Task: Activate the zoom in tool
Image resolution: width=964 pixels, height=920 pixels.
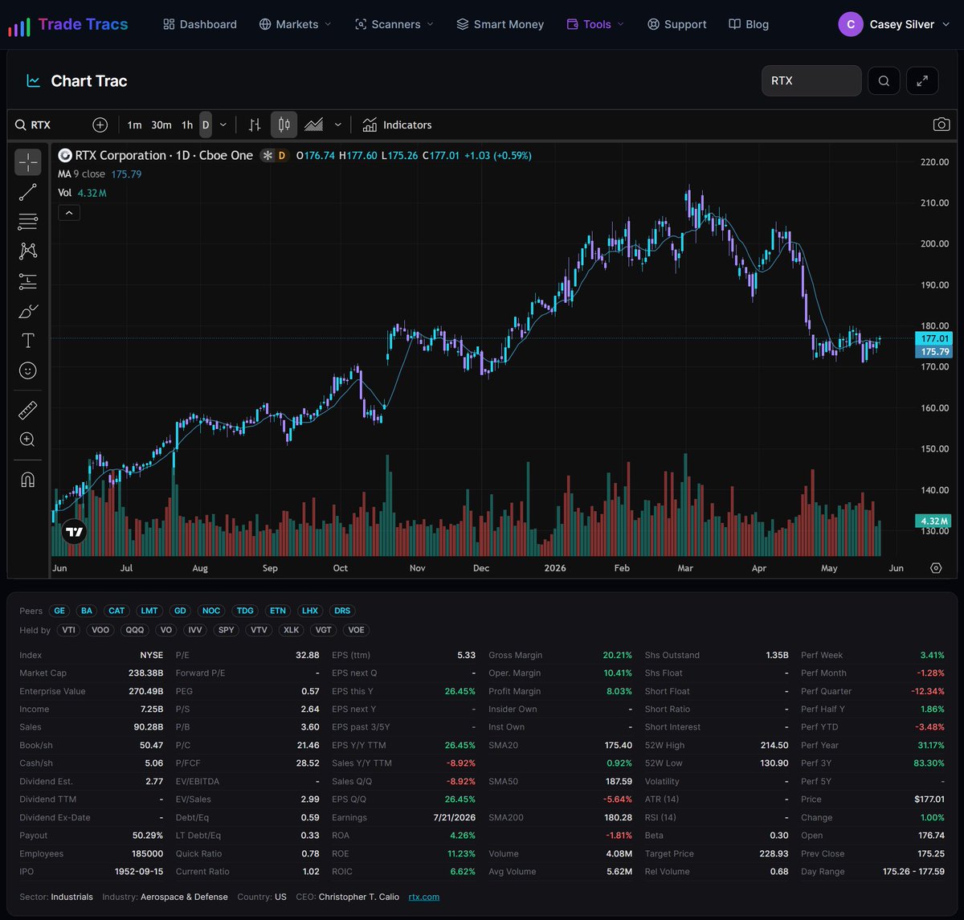Action: (28, 440)
